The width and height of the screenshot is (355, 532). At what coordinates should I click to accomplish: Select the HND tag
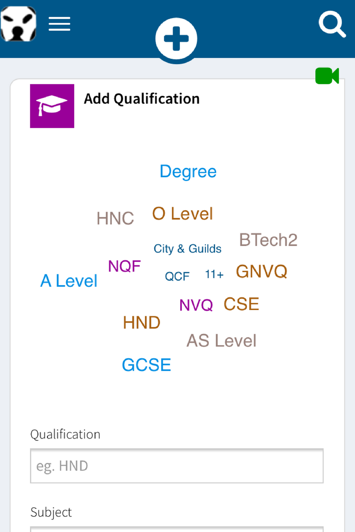pyautogui.click(x=142, y=323)
